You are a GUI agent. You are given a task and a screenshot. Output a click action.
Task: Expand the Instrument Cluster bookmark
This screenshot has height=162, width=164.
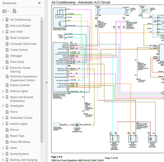tap(3, 118)
